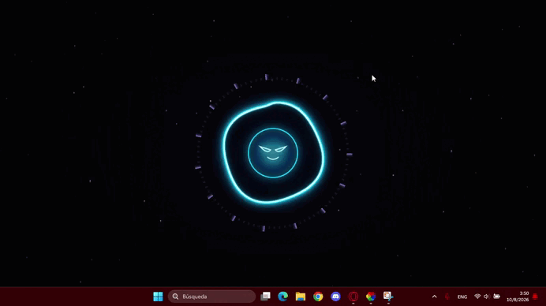Open the Windows Start menu
This screenshot has height=306, width=546.
(158, 297)
